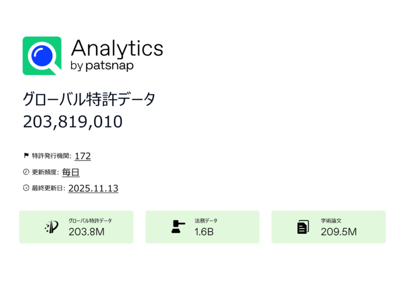Click the flag icon beside 特許発行機関
Screen dimensions: 405x286
click(26, 156)
